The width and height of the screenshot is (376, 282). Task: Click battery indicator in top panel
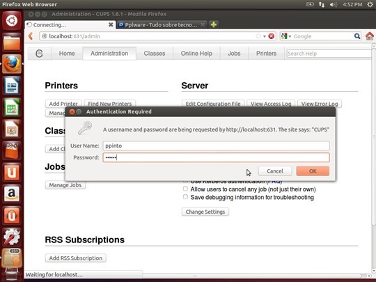point(310,4)
